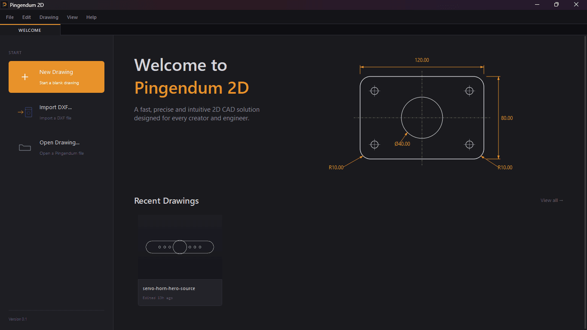Screen dimensions: 587x330
Task: Close the Pingendum 2D window
Action: point(576,5)
